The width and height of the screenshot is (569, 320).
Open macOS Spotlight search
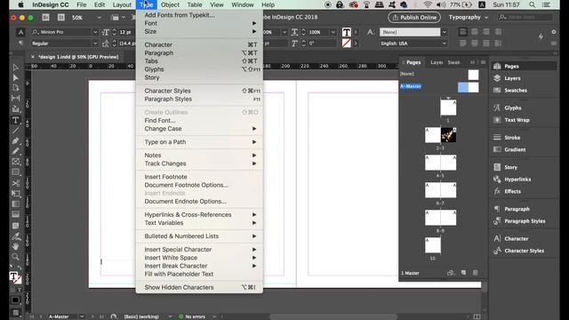click(x=532, y=4)
